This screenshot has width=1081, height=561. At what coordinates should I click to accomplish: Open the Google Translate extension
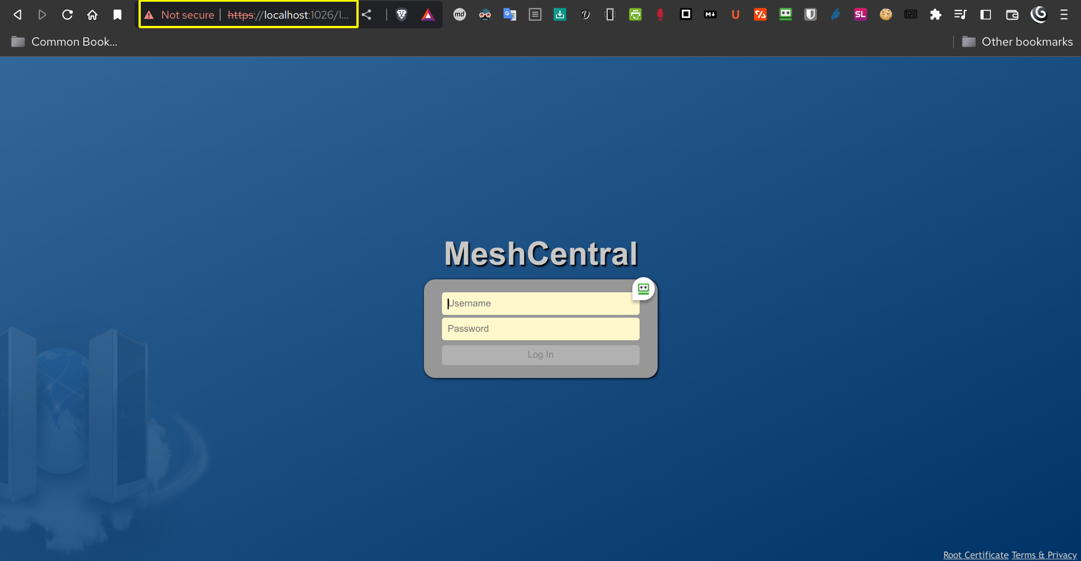click(510, 15)
